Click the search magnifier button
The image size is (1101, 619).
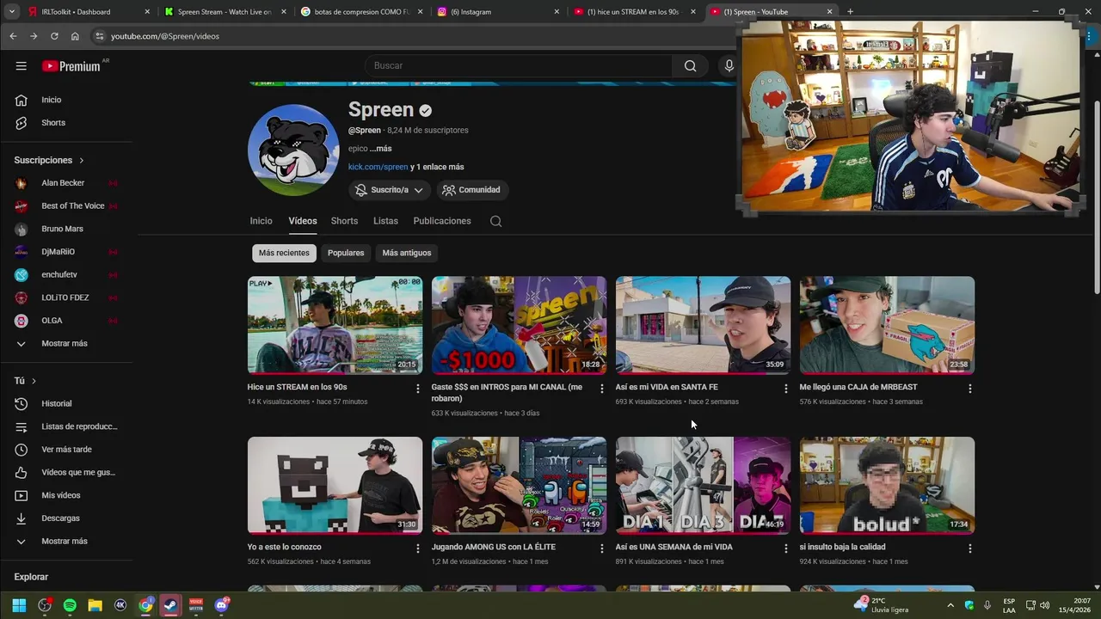click(x=690, y=66)
